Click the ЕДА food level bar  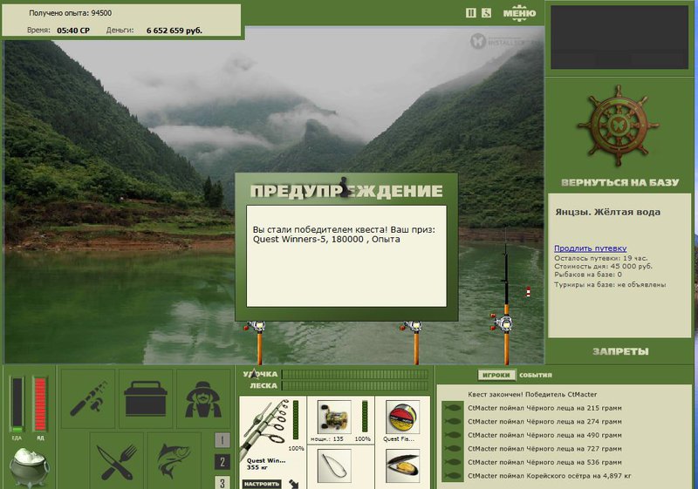[17, 404]
